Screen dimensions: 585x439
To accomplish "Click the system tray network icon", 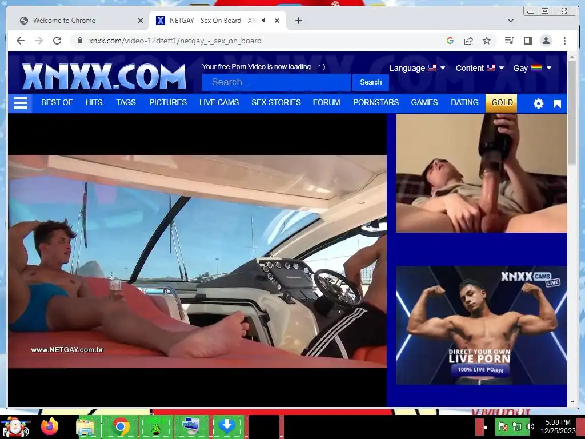I will click(516, 426).
